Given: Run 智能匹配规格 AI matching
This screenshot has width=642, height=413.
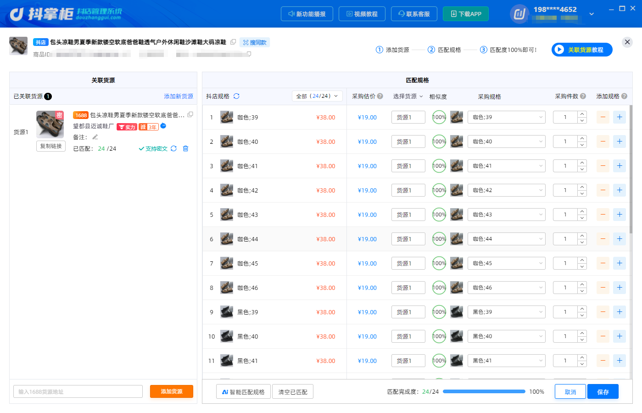Looking at the screenshot, I should tap(243, 392).
